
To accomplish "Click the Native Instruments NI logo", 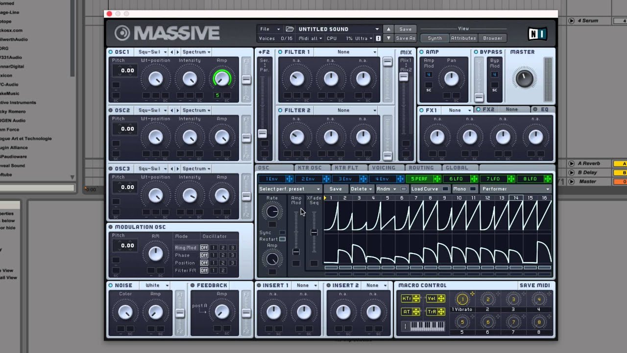I will point(537,34).
